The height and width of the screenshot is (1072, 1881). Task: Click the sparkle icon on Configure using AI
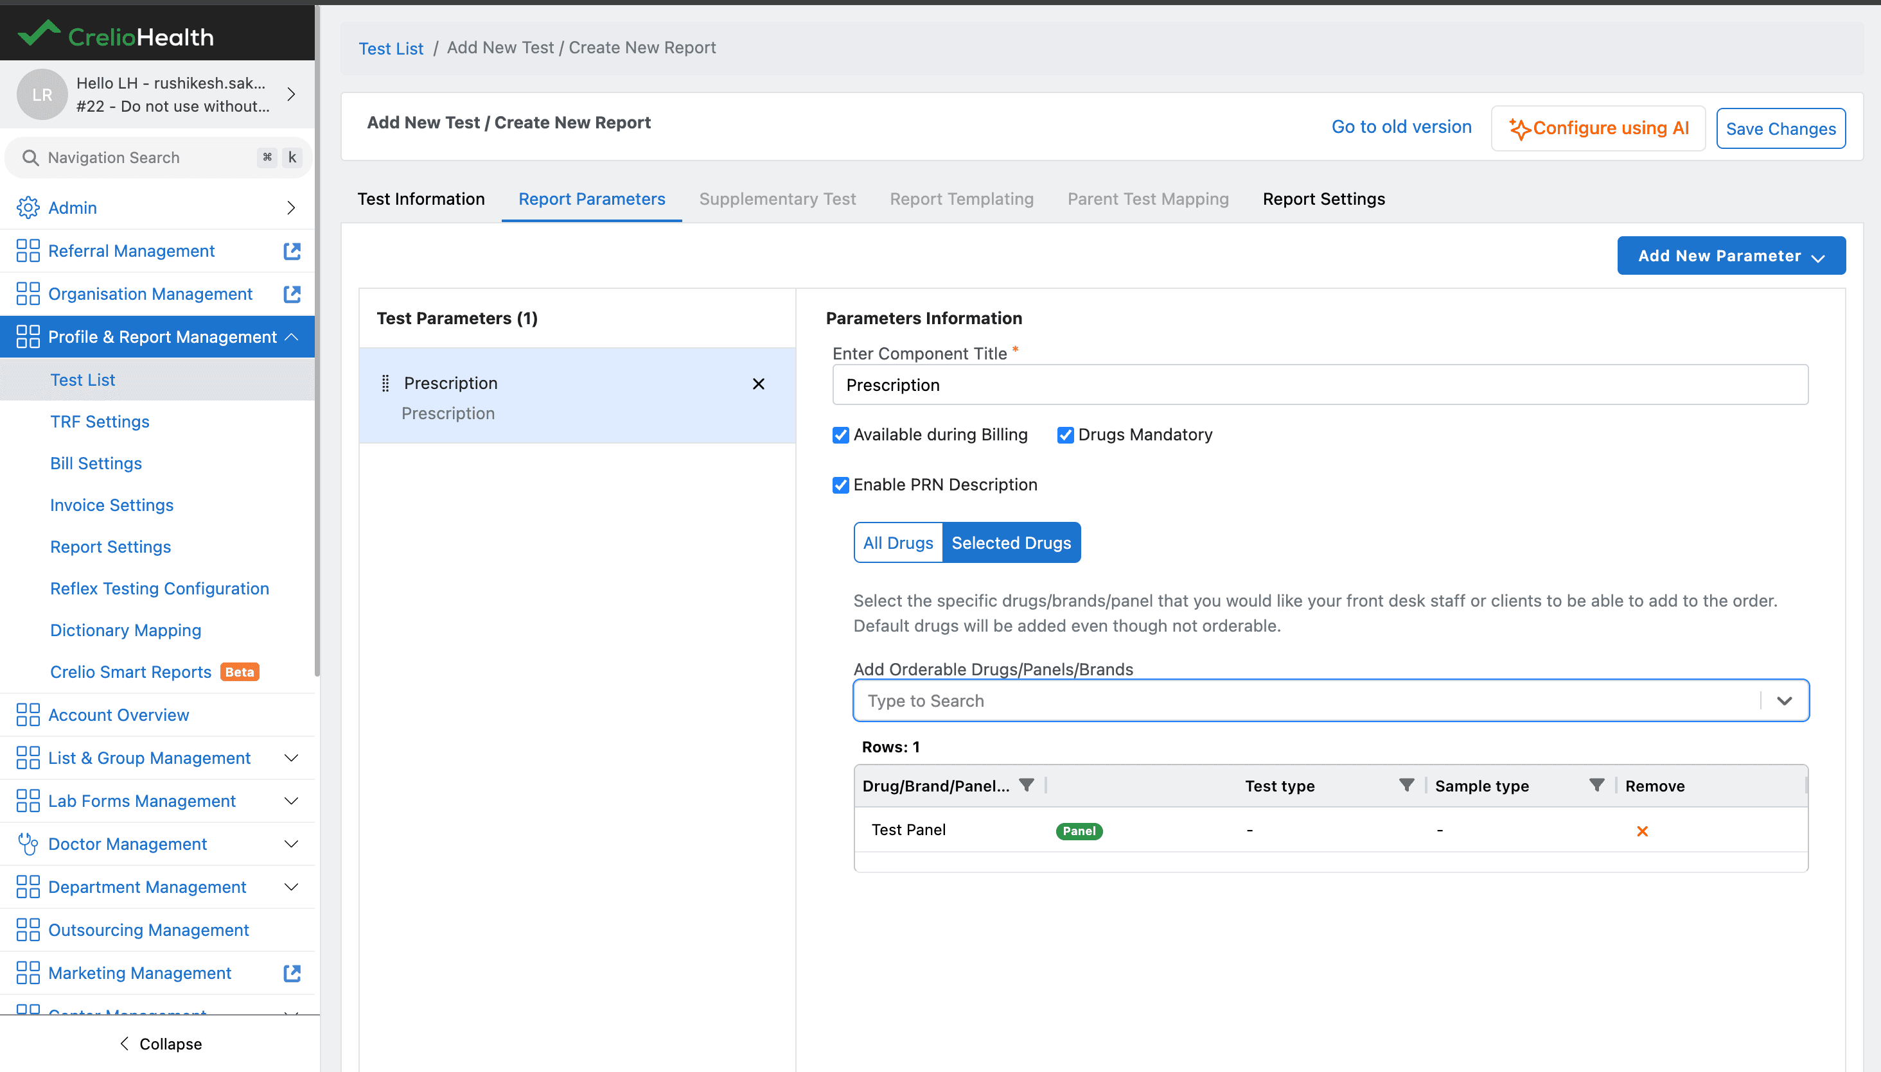(1519, 129)
